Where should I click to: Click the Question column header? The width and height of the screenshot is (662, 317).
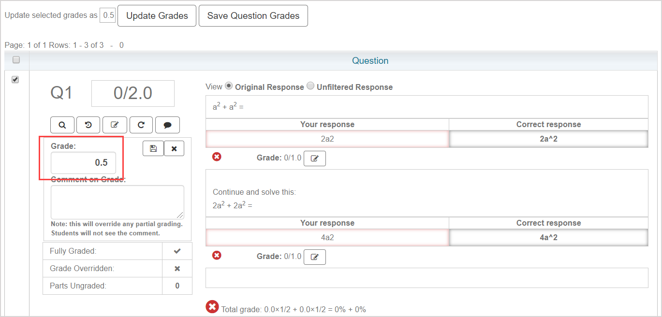[x=370, y=61]
